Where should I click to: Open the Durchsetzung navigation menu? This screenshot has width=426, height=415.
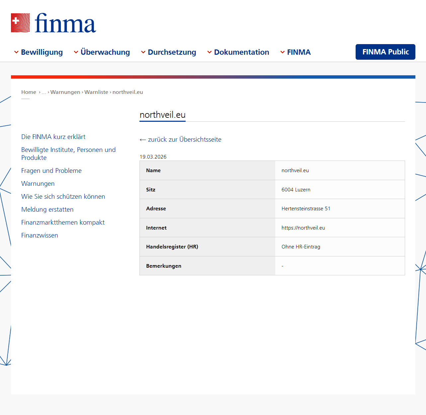172,52
